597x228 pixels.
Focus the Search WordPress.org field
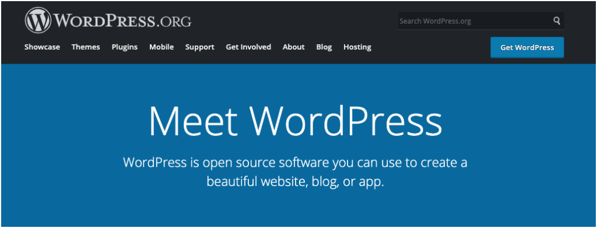point(481,21)
